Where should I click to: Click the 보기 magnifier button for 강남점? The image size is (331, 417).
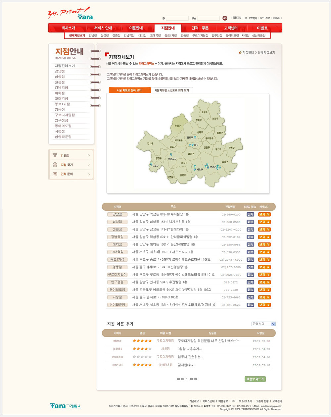264,214
